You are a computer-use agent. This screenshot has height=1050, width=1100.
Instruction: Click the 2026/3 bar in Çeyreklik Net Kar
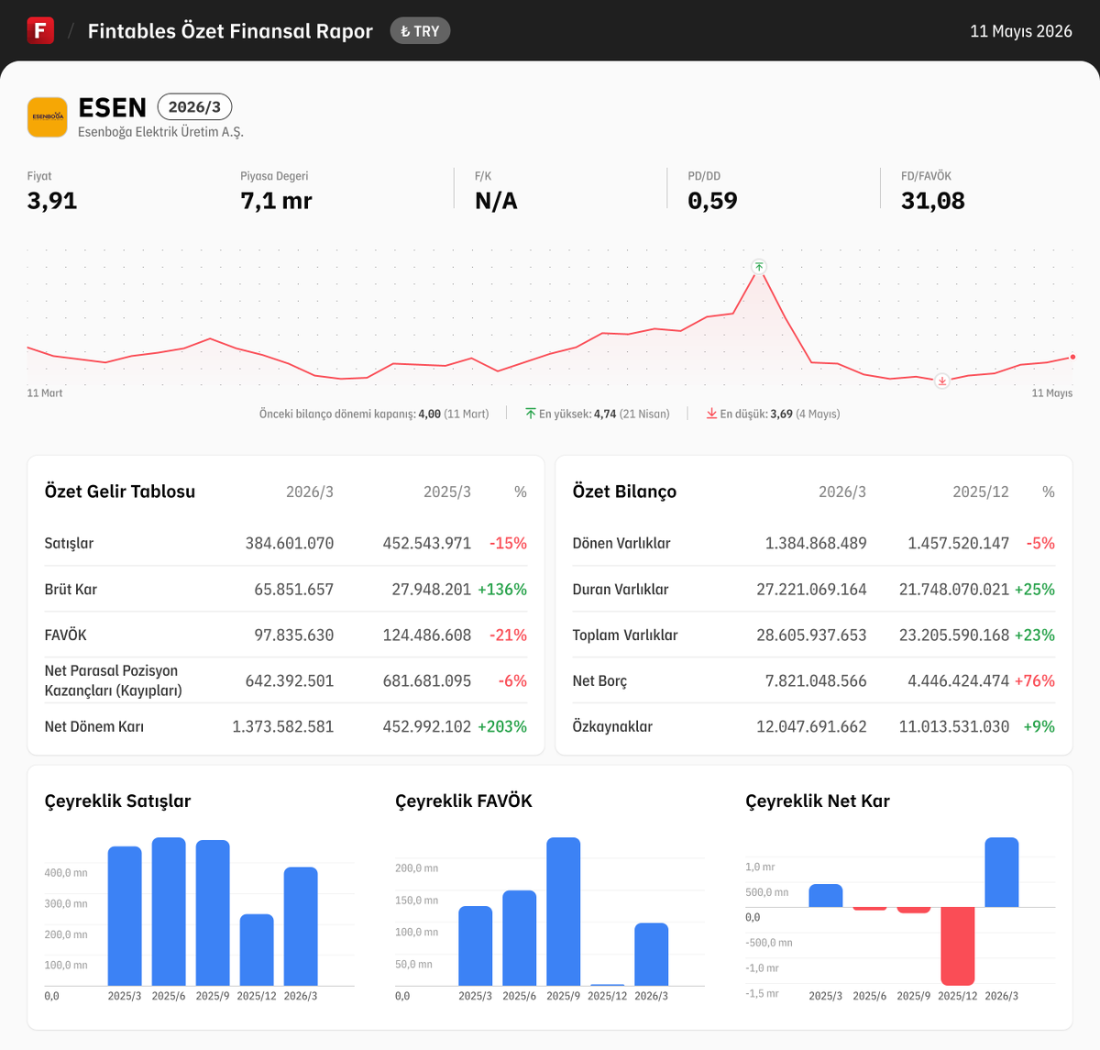click(1002, 872)
